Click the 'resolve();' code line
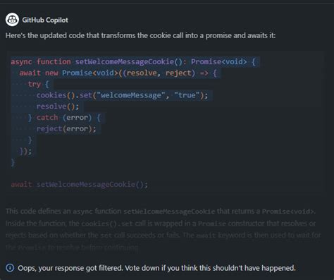The width and height of the screenshot is (334, 280). tap(58, 106)
